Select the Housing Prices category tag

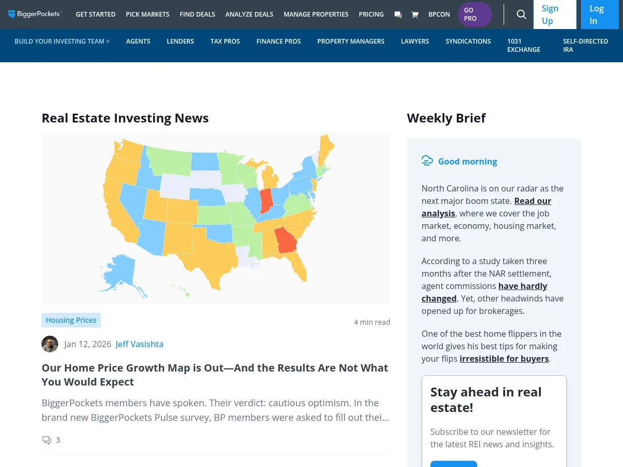tap(71, 320)
